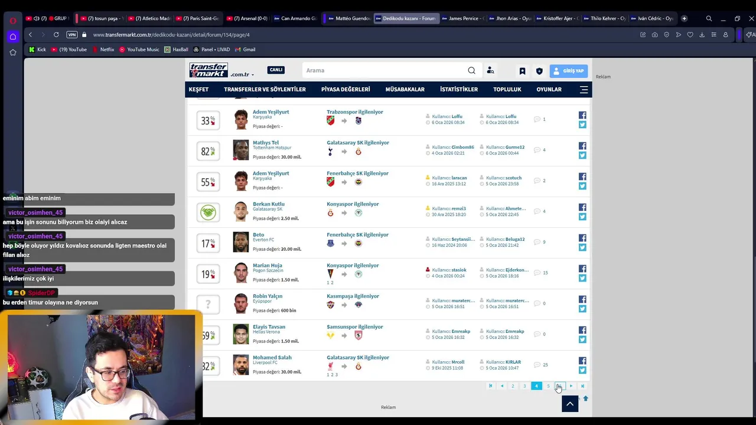Screen dimensions: 756x425
Task: Open the hamburger menu icon
Action: [584, 90]
